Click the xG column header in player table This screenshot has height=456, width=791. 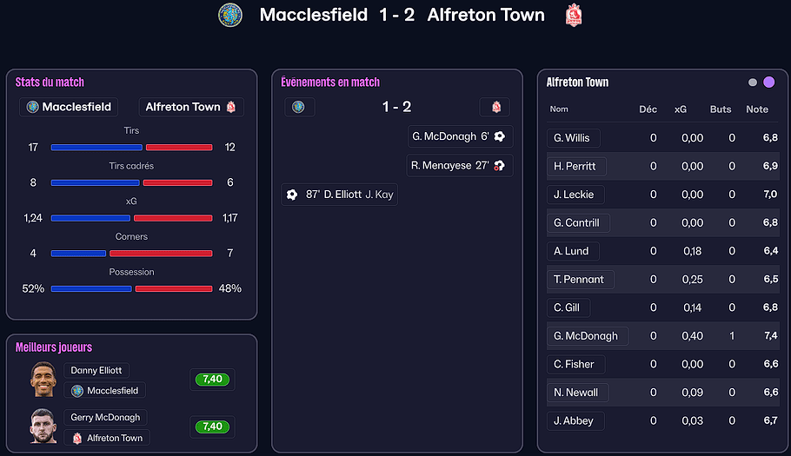click(681, 109)
